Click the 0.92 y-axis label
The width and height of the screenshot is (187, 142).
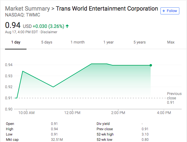[x=9, y=87]
